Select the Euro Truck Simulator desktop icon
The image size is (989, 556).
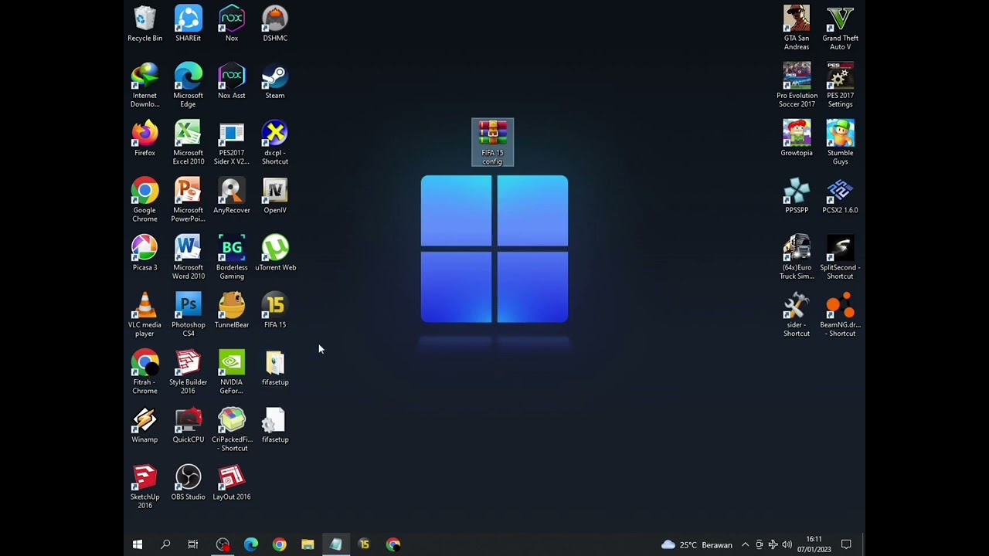(797, 257)
